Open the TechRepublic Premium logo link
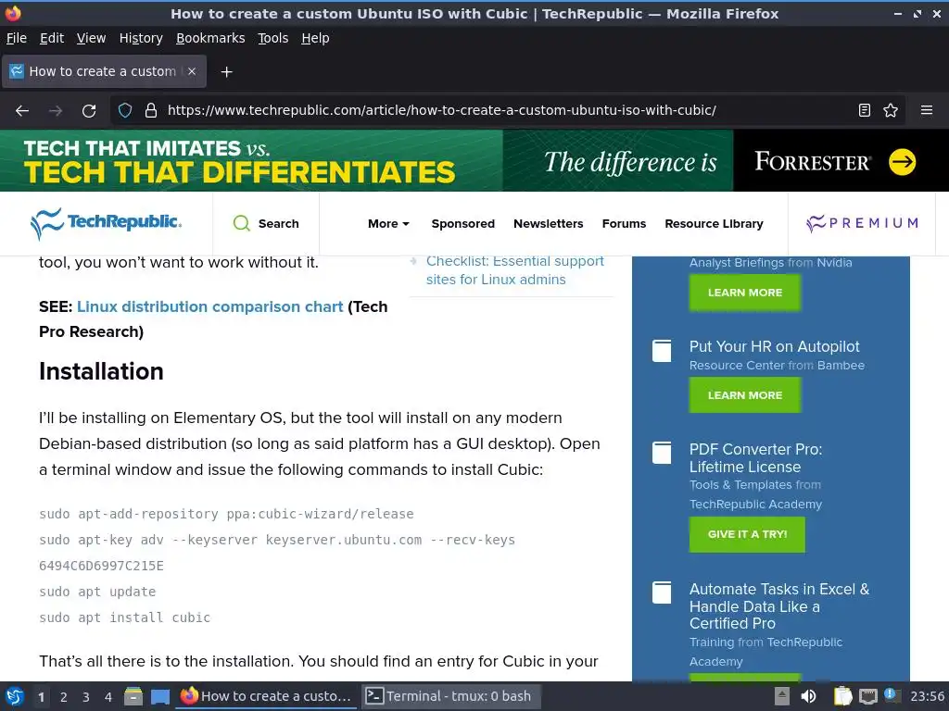Screen dimensions: 949x711 click(x=862, y=223)
